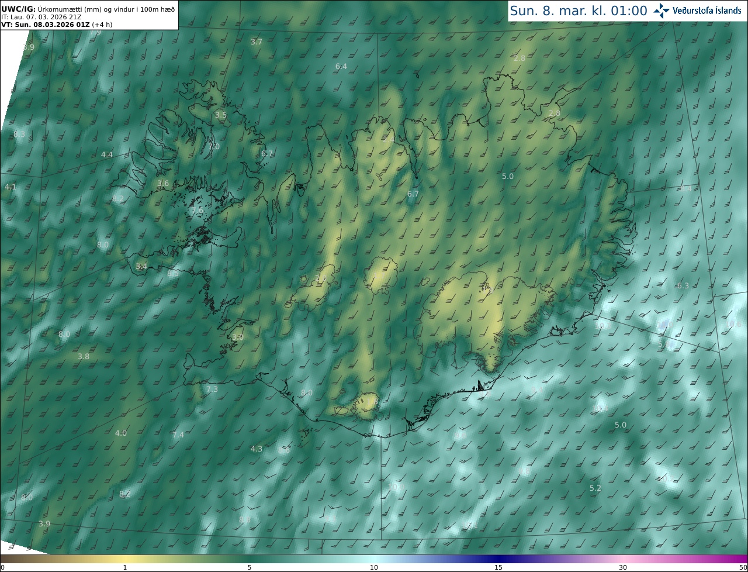Click the '10' label on the color scale
This screenshot has height=572, width=748.
pos(374,567)
